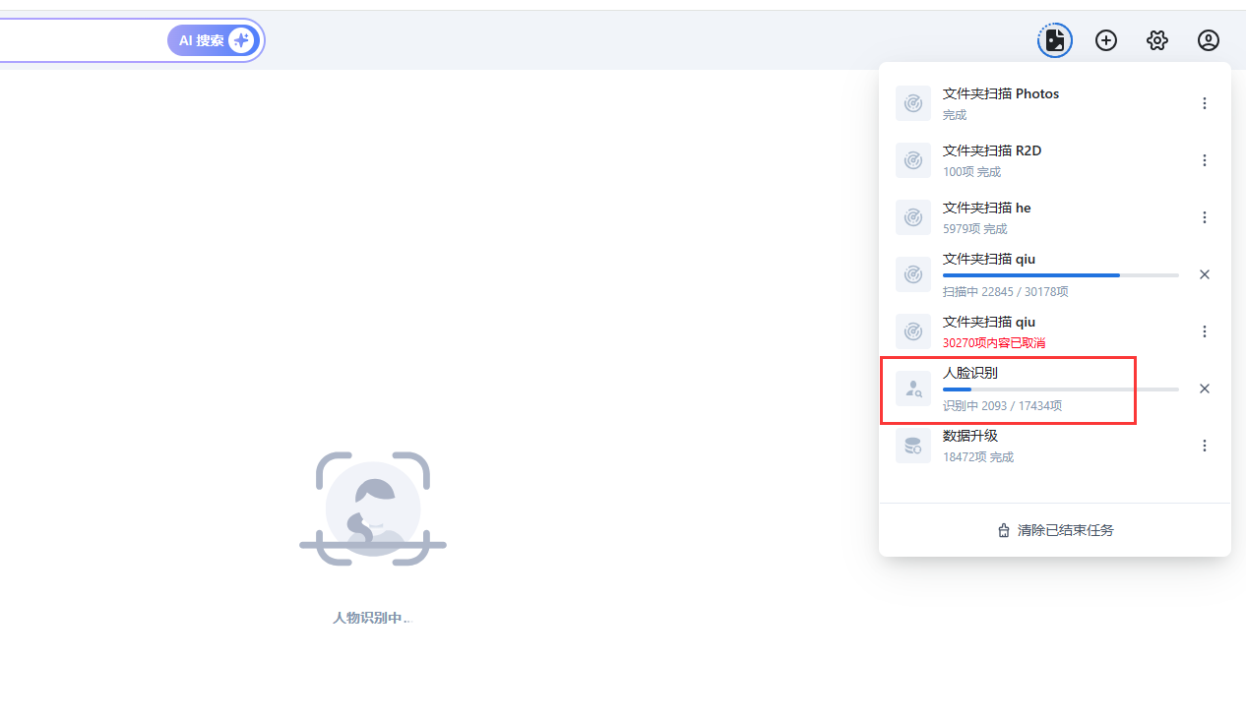Click the scan icon beside 文件夹扫描 R2D

coord(913,160)
